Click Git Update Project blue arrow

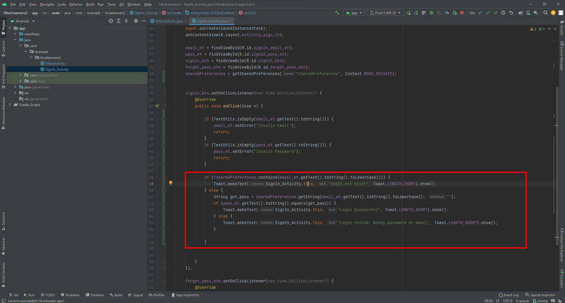(480, 13)
